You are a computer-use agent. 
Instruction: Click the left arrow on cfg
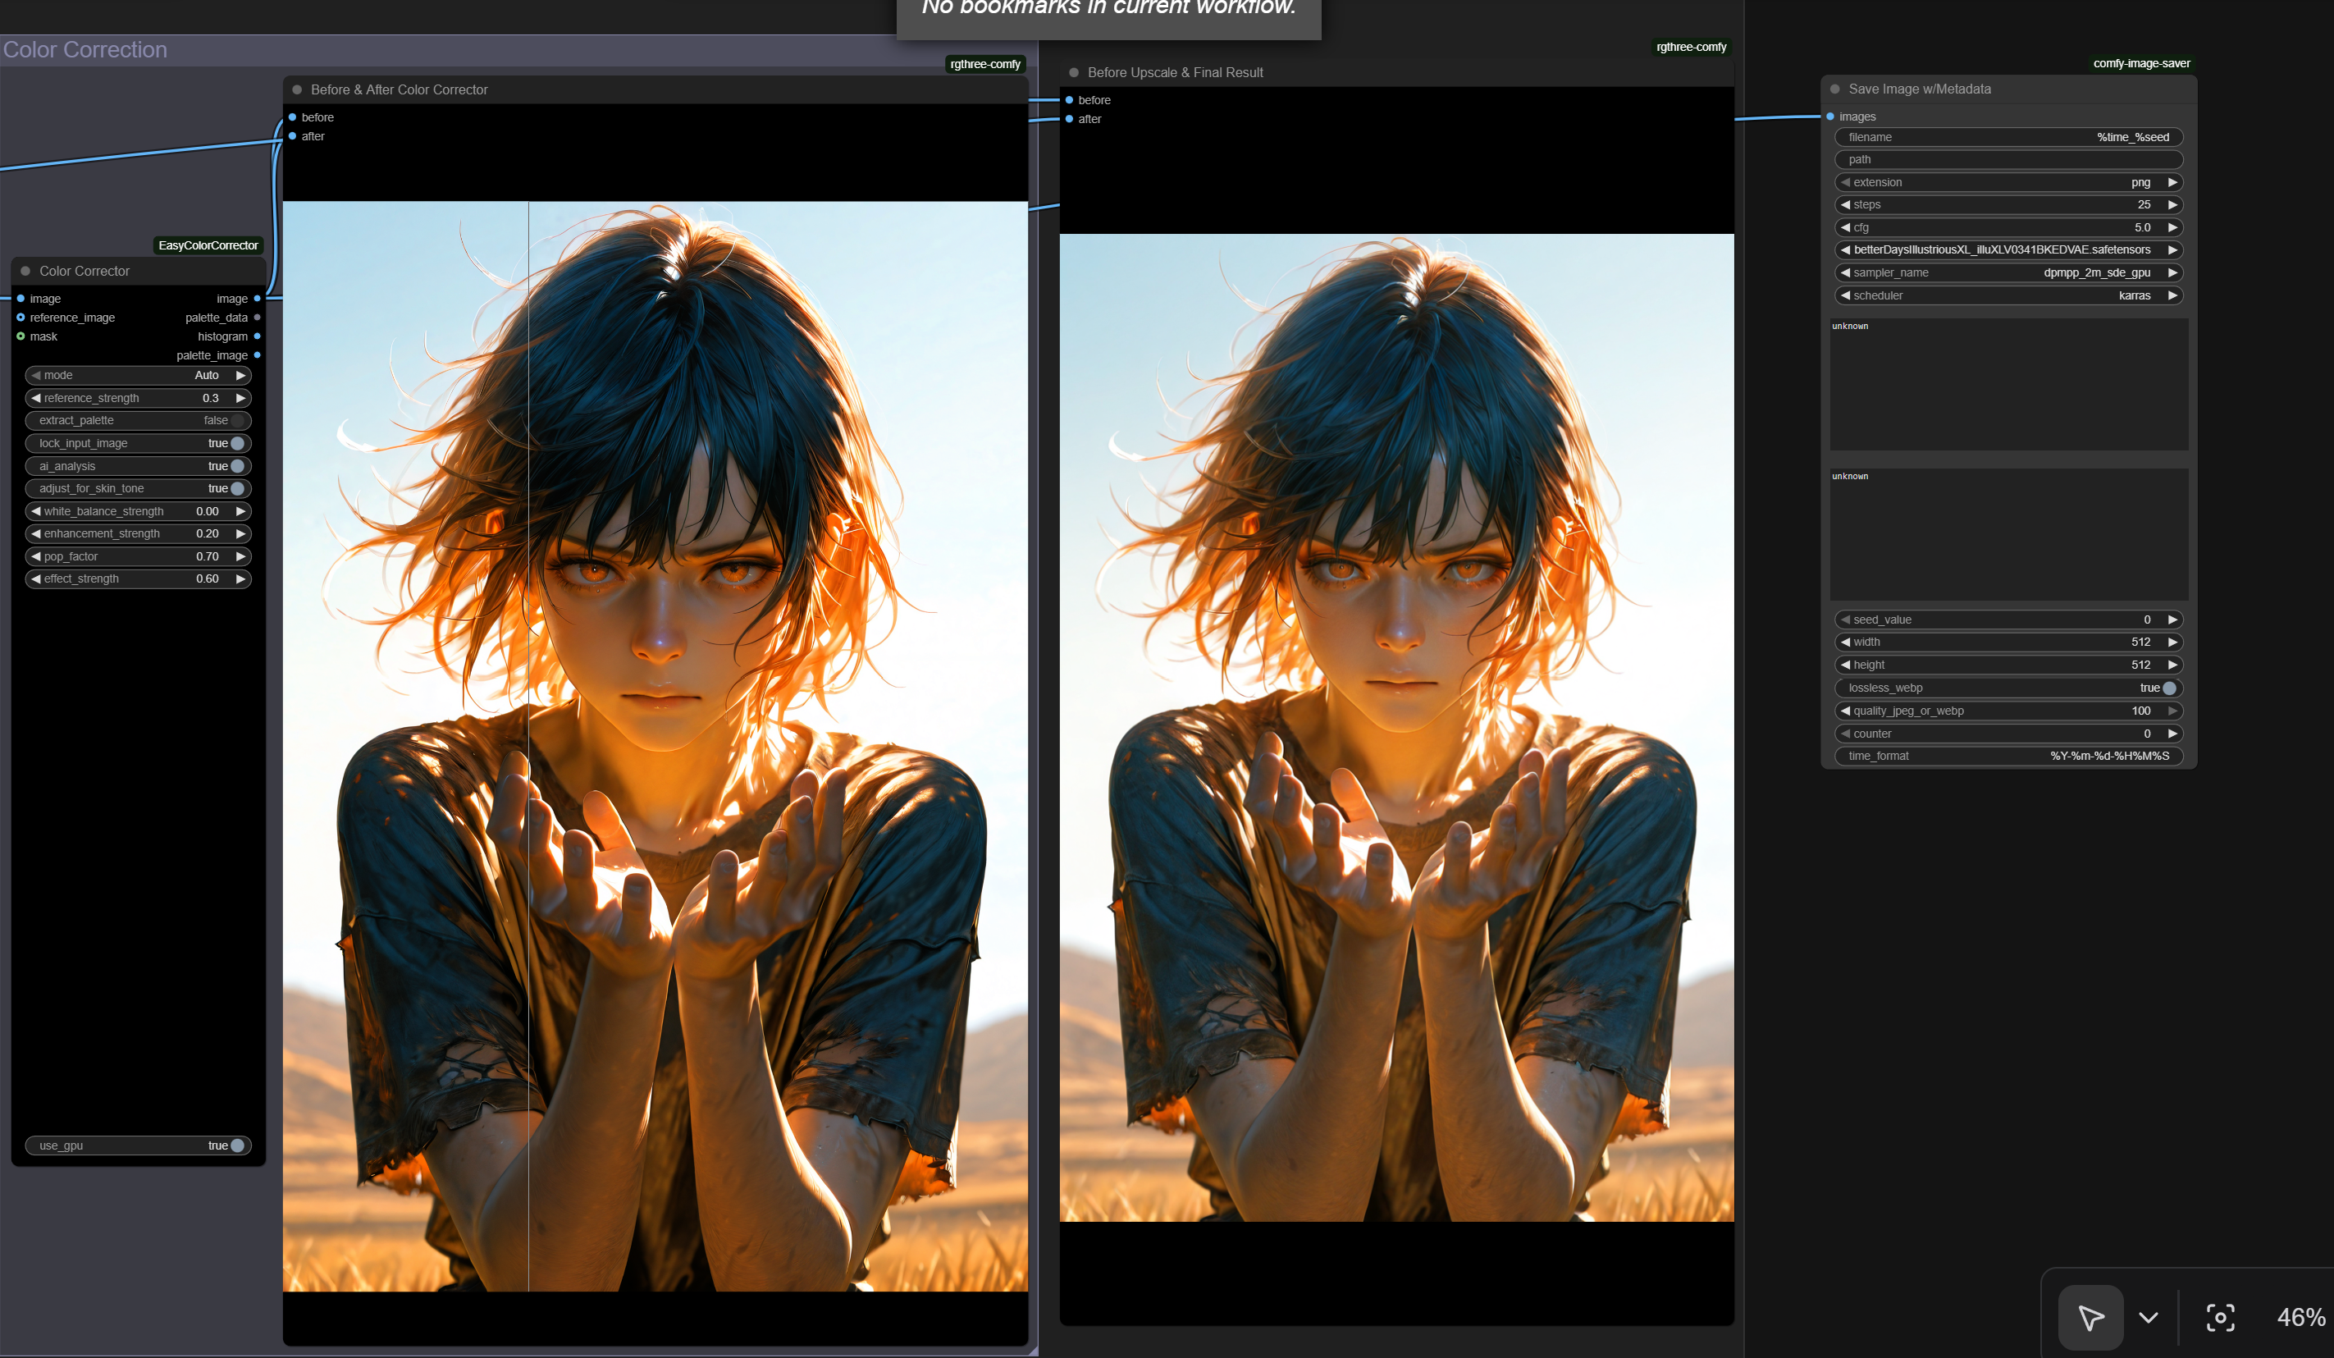(x=1845, y=228)
